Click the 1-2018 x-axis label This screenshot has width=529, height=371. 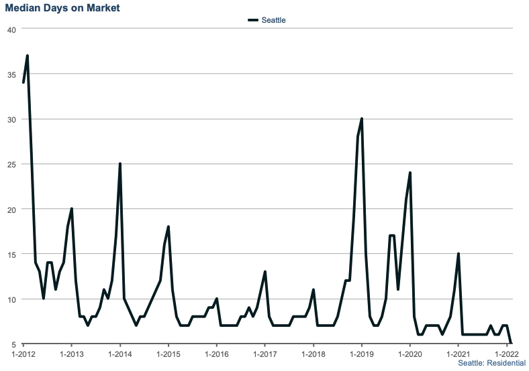313,354
